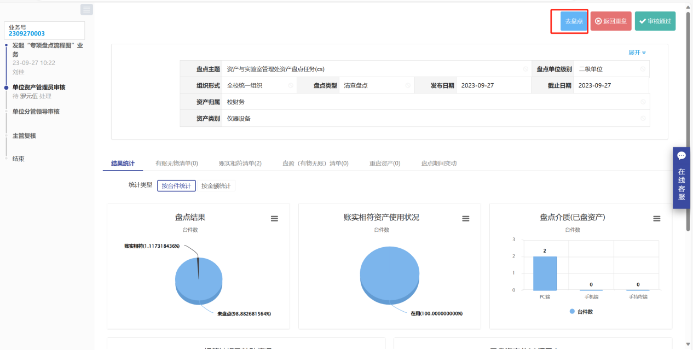
Task: Switch to the 有账无物清单(0) tab
Action: [176, 163]
